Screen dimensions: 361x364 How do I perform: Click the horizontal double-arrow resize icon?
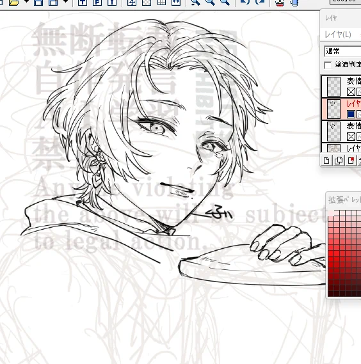click(x=176, y=3)
